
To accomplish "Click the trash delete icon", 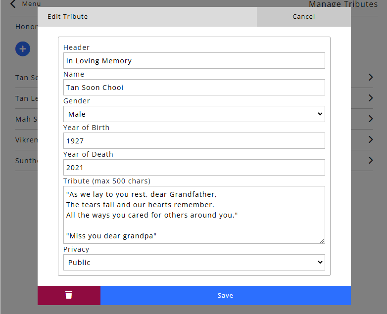I will pyautogui.click(x=69, y=295).
